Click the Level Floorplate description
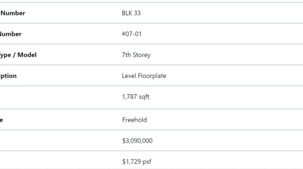This screenshot has height=169, width=303. (x=144, y=76)
